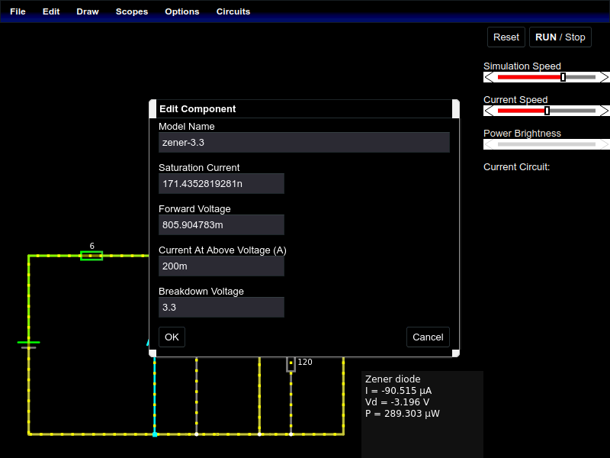
Task: Toggle RUN / Stop simulation button
Action: tap(560, 37)
